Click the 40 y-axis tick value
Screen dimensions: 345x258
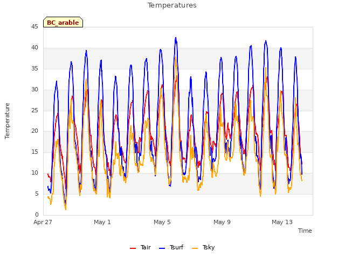(x=34, y=48)
